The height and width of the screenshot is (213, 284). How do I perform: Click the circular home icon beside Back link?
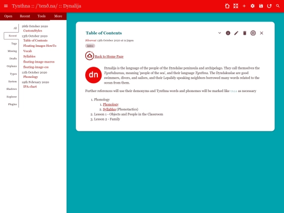89,56
